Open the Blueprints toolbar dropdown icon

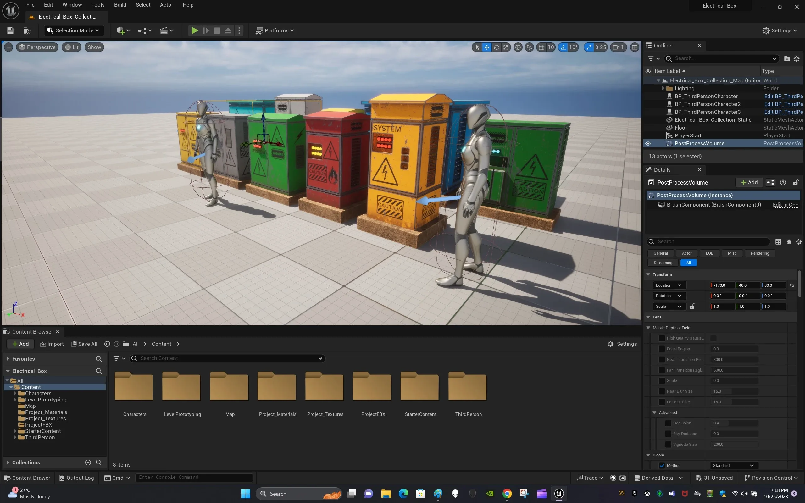pyautogui.click(x=145, y=30)
